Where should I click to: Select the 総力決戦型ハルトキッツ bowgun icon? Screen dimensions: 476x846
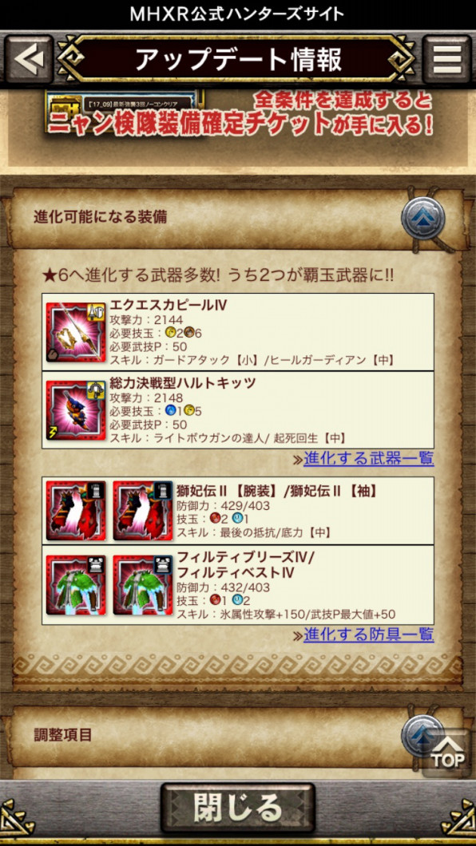click(76, 410)
